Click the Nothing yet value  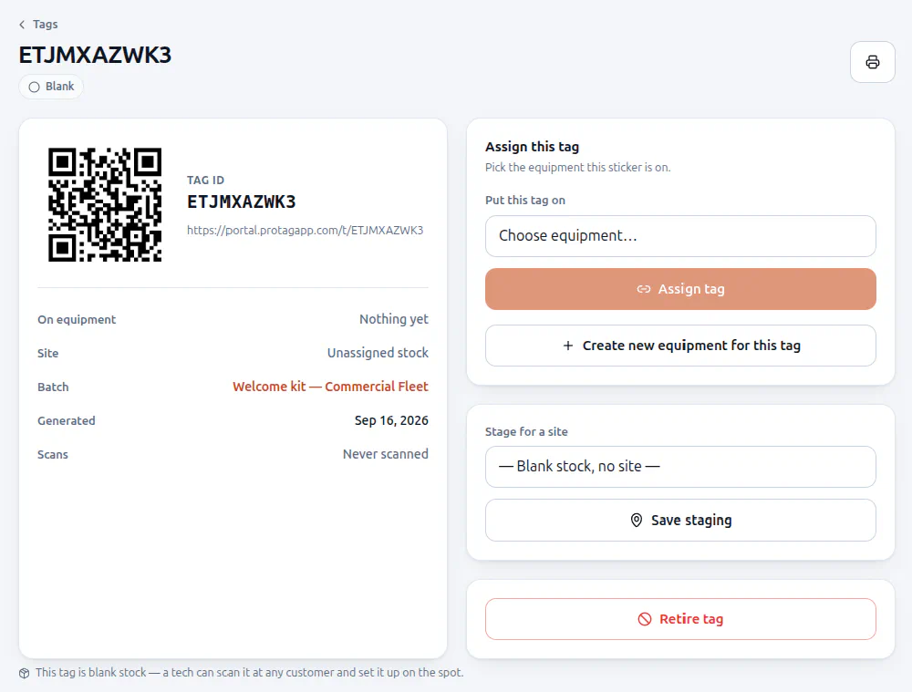[394, 319]
